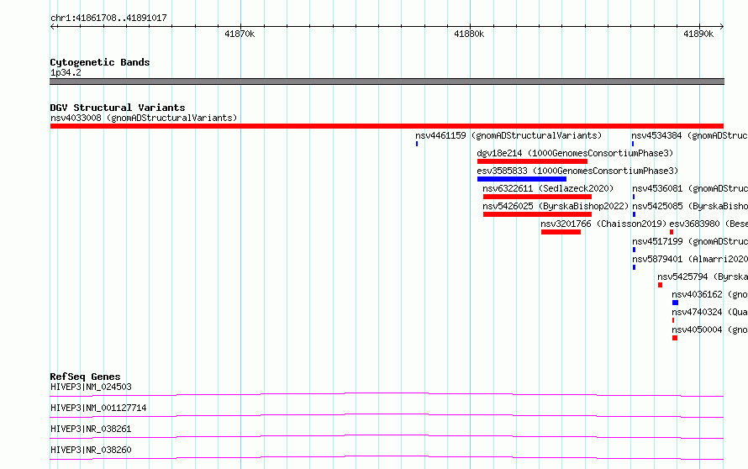The height and width of the screenshot is (469, 748).
Task: Click the HIVEP3|NR_038260 gene label
Action: [x=91, y=450]
